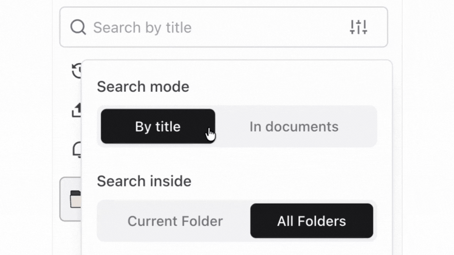454x255 pixels.
Task: Click the "Search inside" section heading
Action: click(x=144, y=181)
